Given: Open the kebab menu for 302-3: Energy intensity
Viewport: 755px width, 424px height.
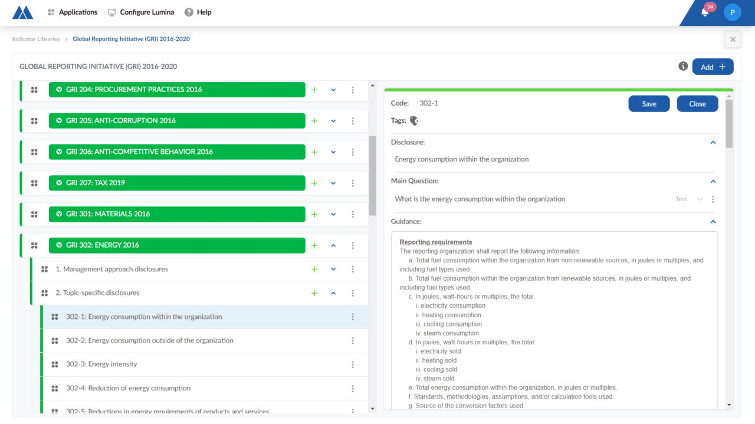Looking at the screenshot, I should 353,364.
